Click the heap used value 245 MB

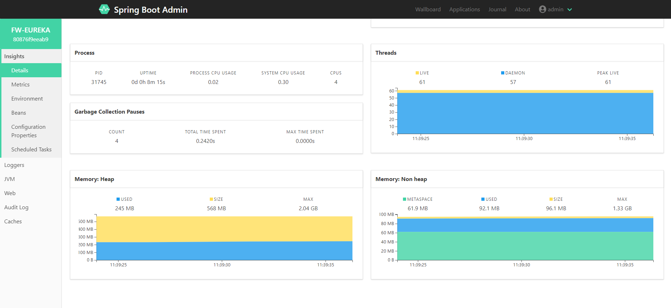(125, 208)
